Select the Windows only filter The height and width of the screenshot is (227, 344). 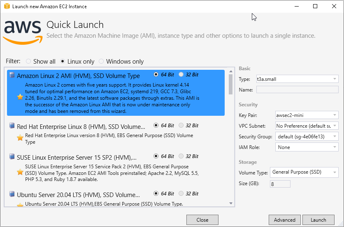(x=121, y=62)
